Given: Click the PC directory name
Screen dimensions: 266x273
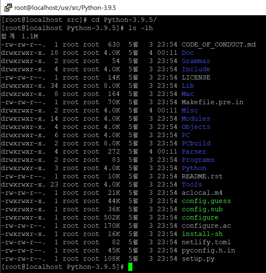Looking at the screenshot, I should 186,135.
